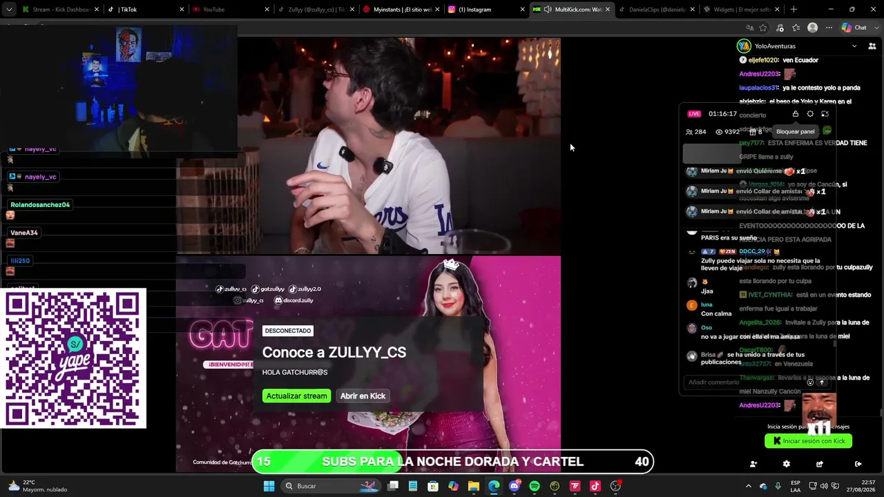
Task: Click 'Abrir en Kick' button
Action: (x=363, y=396)
